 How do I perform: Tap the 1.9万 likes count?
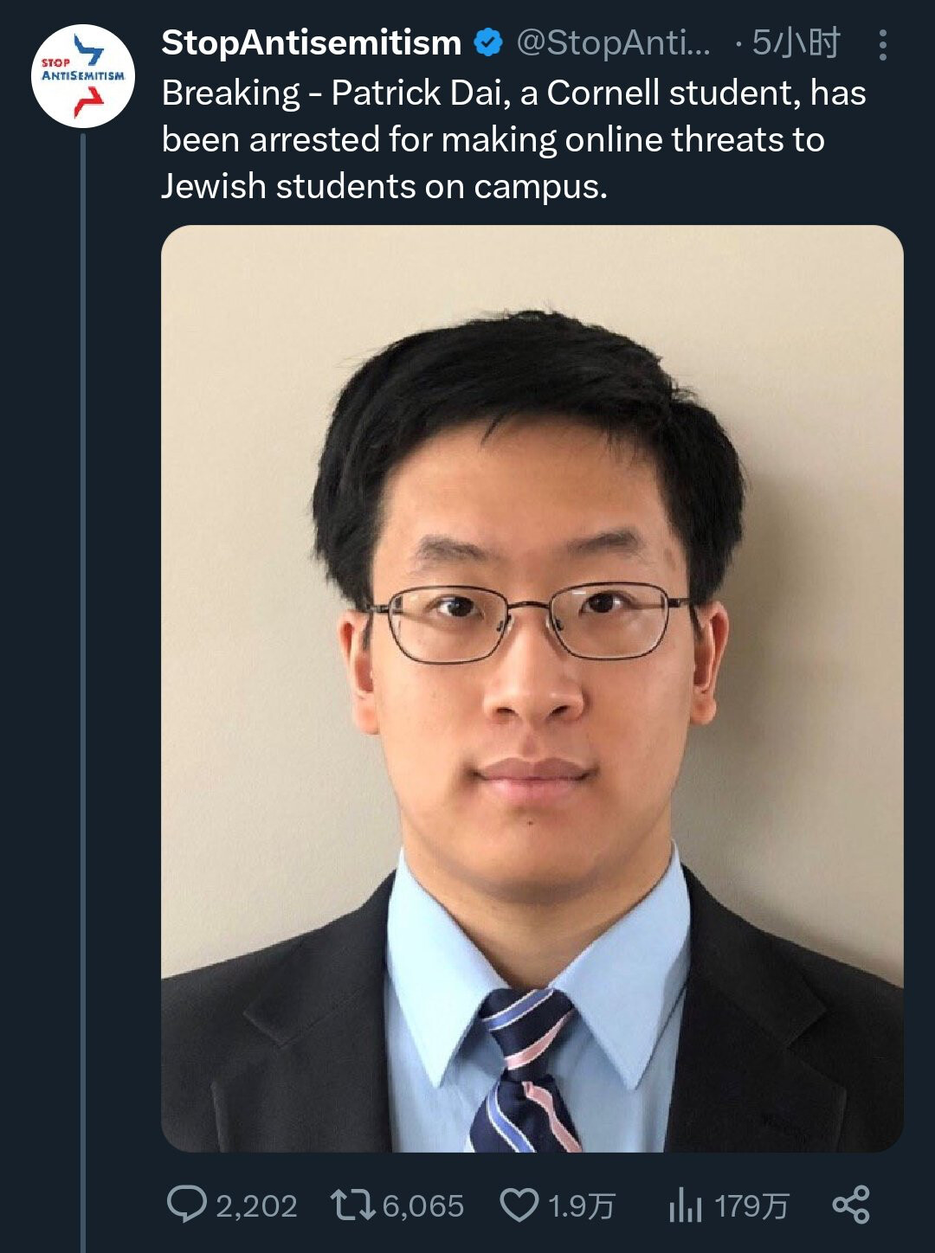point(581,1205)
